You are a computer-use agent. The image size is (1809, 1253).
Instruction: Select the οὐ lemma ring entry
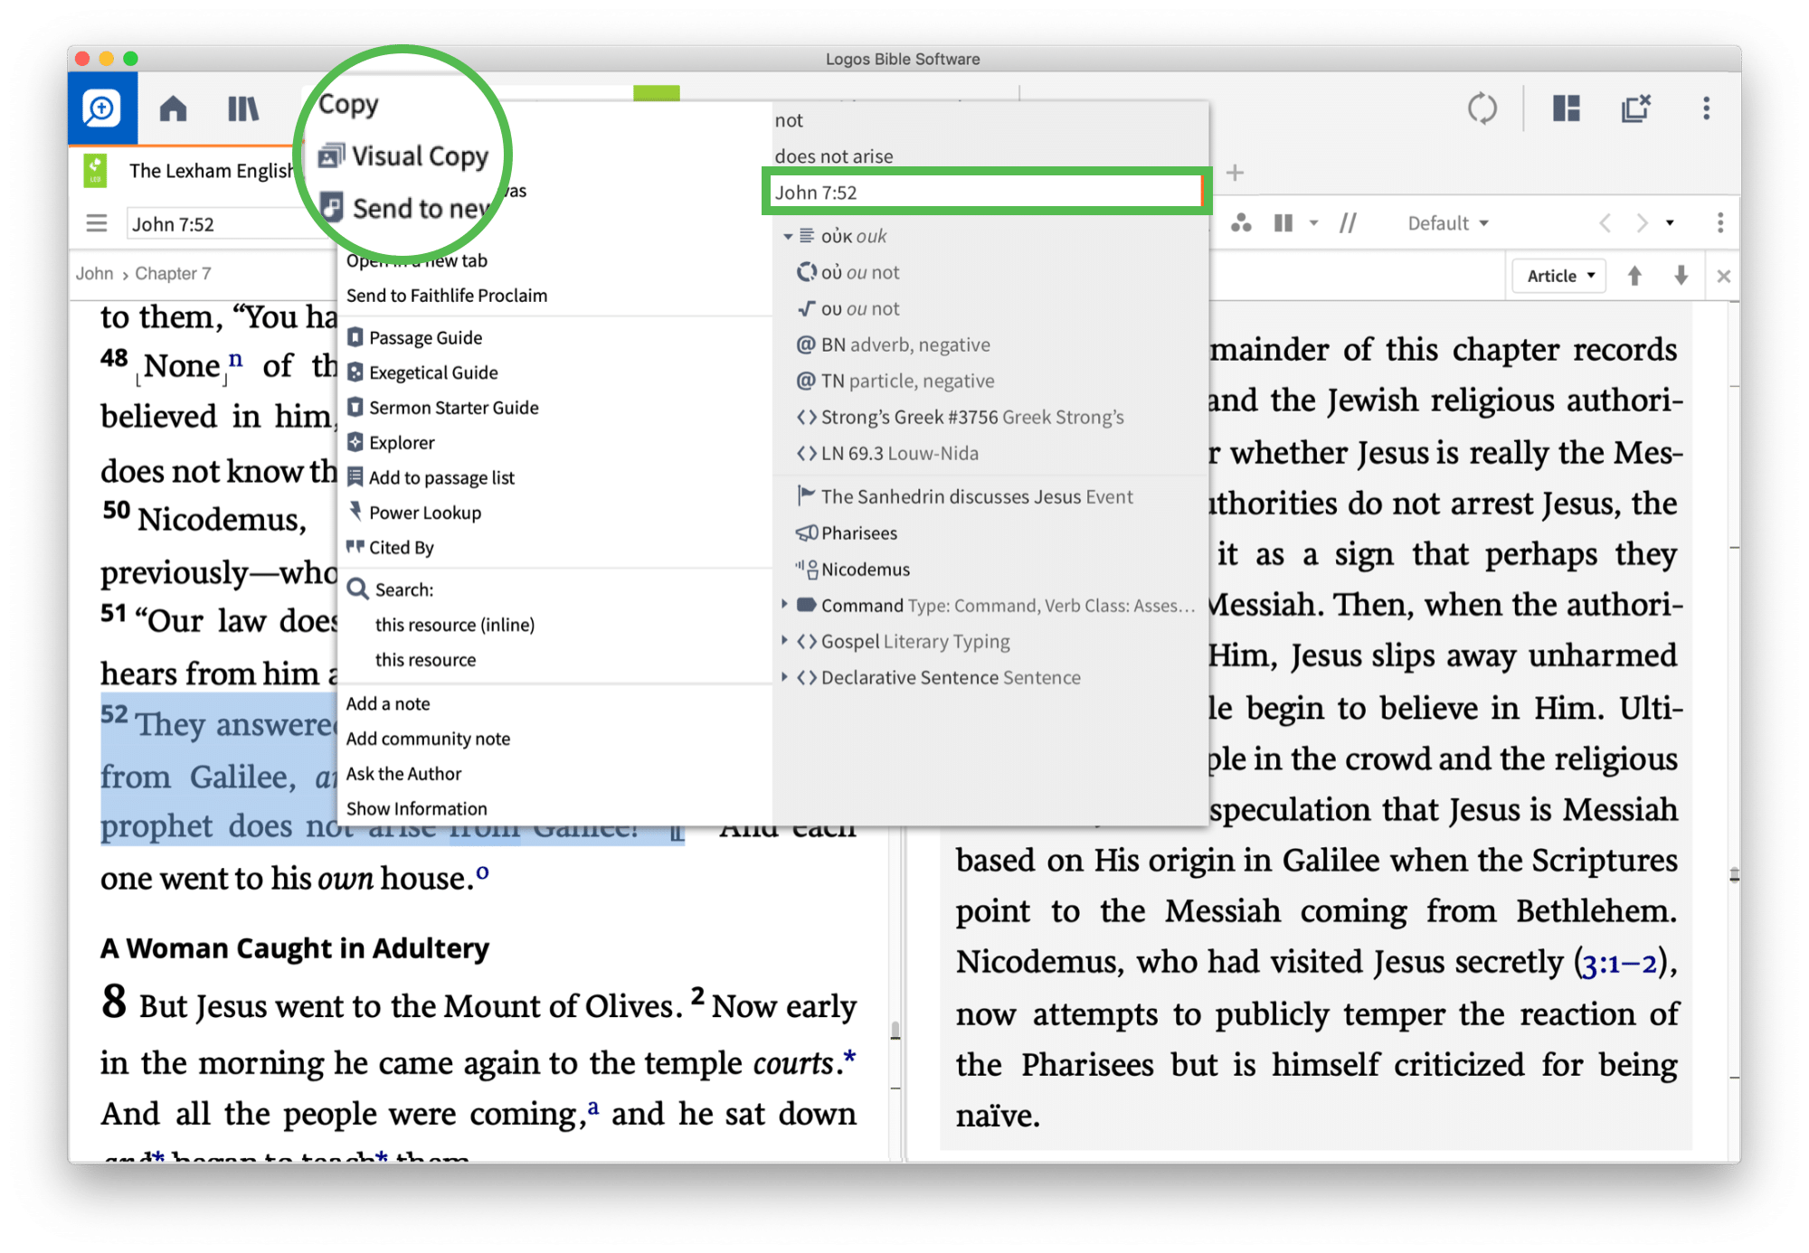(x=848, y=272)
